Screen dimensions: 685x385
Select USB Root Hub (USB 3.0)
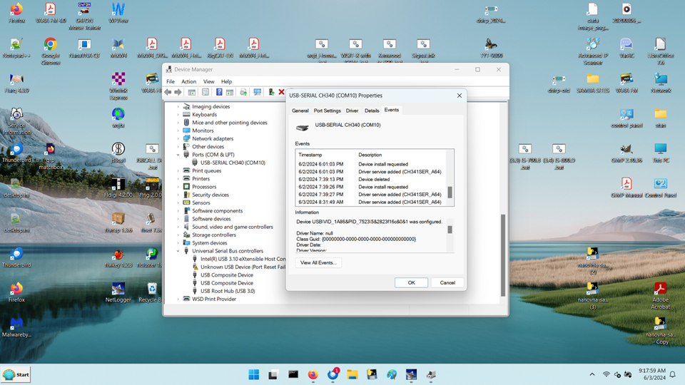tap(228, 291)
